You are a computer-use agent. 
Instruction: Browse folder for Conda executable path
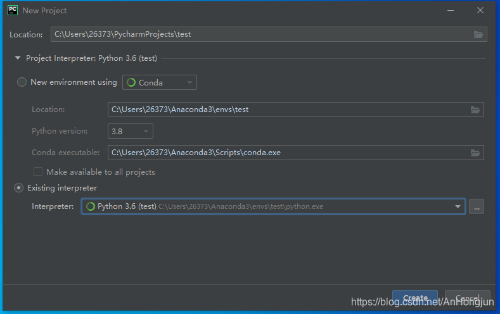tap(475, 153)
